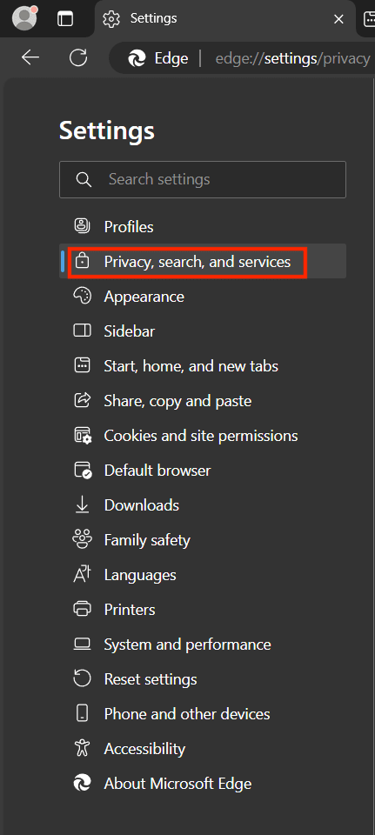This screenshot has height=835, width=375.
Task: Open Cookies and site permissions
Action: point(203,436)
